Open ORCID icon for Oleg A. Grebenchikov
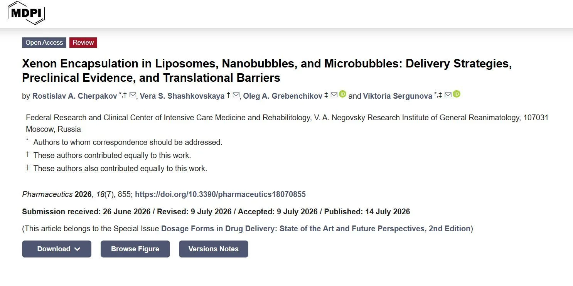573x286 pixels. (x=342, y=94)
